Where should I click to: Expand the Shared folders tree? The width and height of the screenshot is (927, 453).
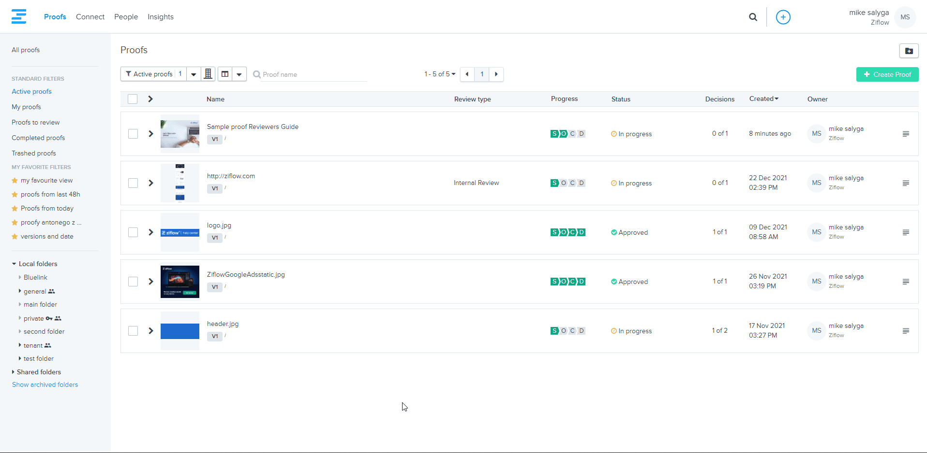tap(13, 372)
